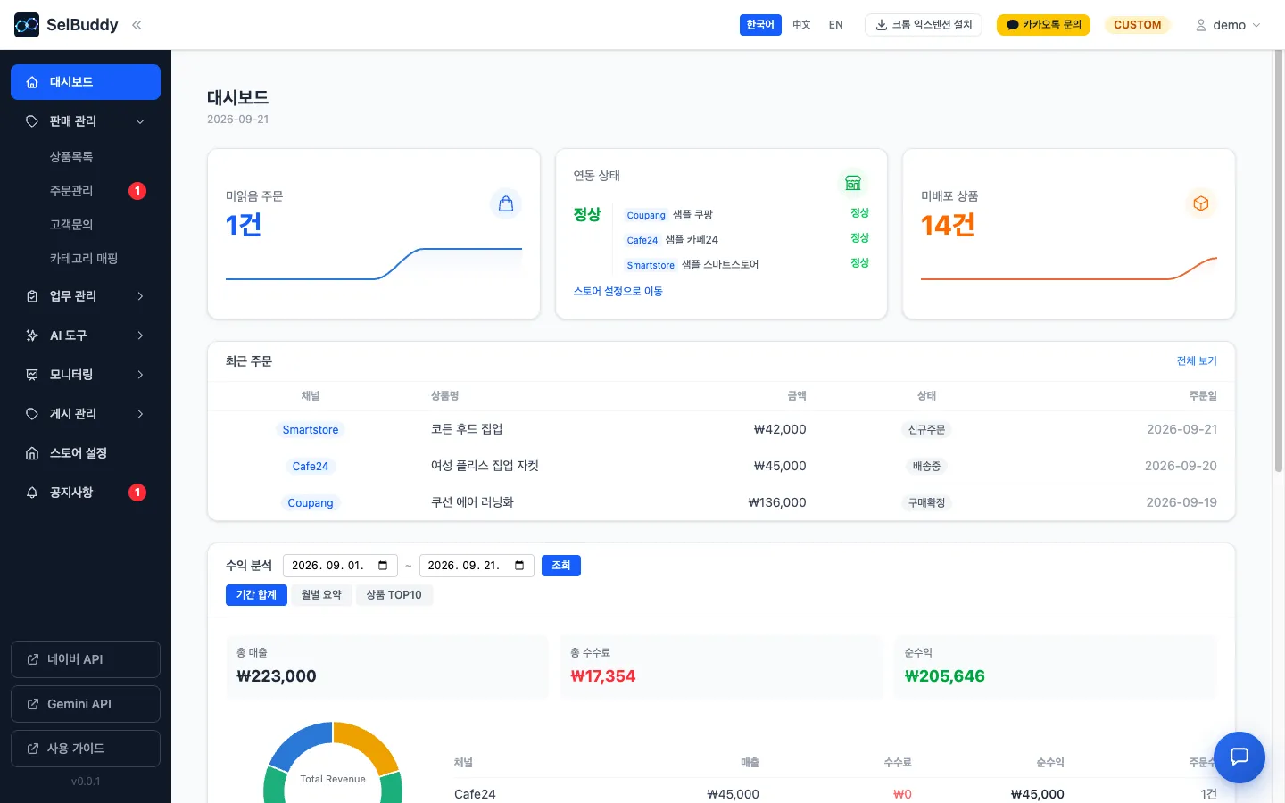Expand the 업무 관리 menu section
Screen dimensions: 1285x803
pyautogui.click(x=140, y=296)
